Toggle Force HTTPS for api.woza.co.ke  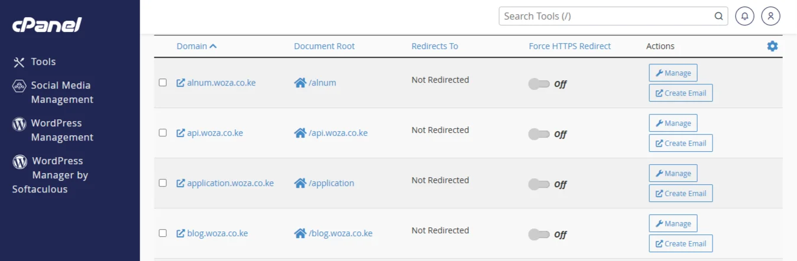pyautogui.click(x=539, y=134)
